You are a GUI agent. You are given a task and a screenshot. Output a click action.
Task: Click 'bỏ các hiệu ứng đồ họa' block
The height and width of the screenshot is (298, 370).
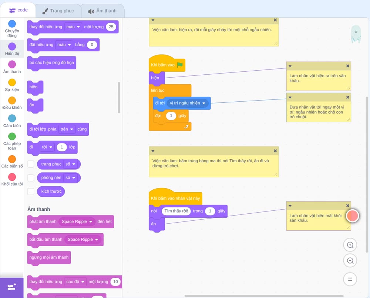pos(52,63)
